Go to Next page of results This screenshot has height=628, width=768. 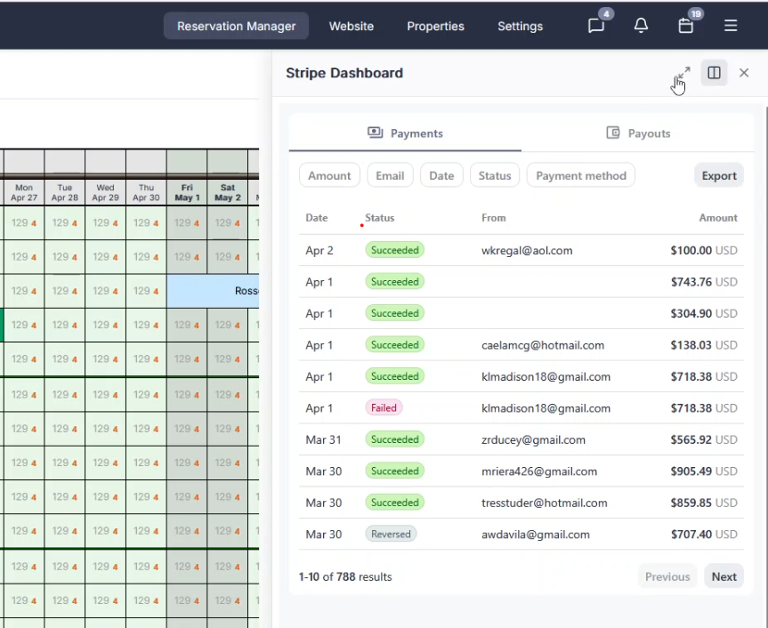point(724,576)
